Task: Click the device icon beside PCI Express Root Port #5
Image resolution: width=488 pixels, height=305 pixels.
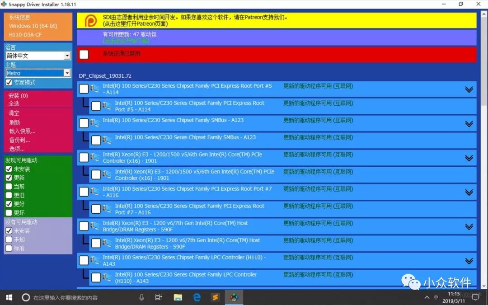Action: point(94,89)
